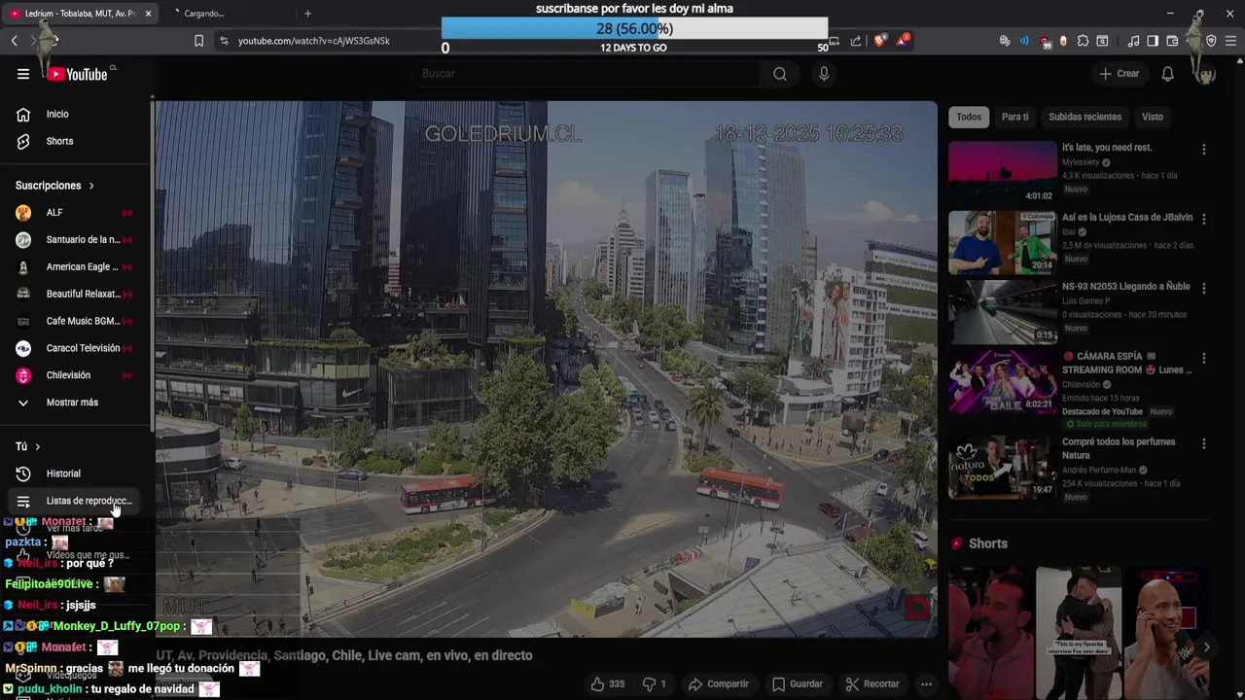
Task: Click the Recortar button
Action: coord(871,684)
